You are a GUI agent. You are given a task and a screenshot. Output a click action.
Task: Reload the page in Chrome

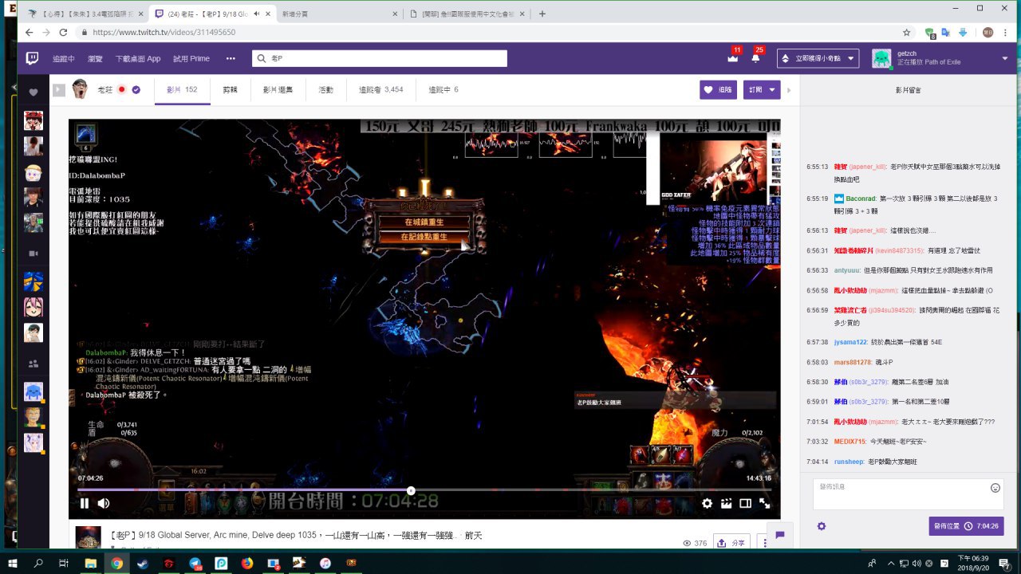click(x=65, y=33)
